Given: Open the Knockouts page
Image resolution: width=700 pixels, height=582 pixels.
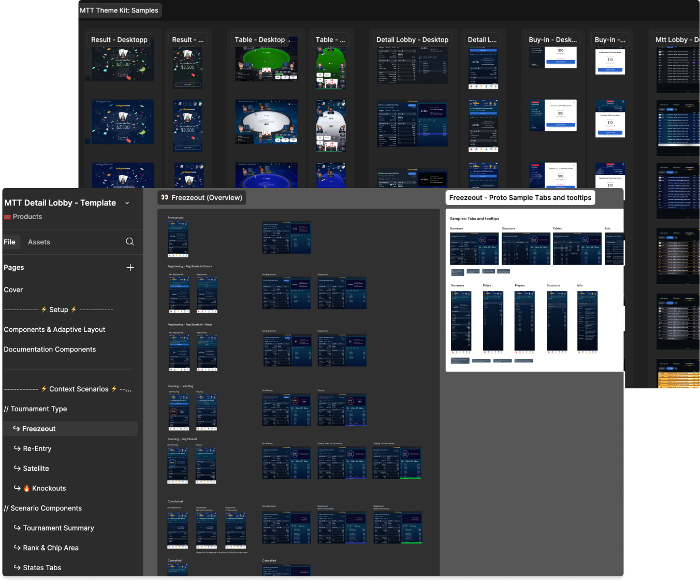Looking at the screenshot, I should [x=49, y=488].
